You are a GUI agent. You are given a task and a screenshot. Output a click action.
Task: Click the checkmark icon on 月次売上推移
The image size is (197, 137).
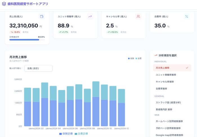point(187,68)
